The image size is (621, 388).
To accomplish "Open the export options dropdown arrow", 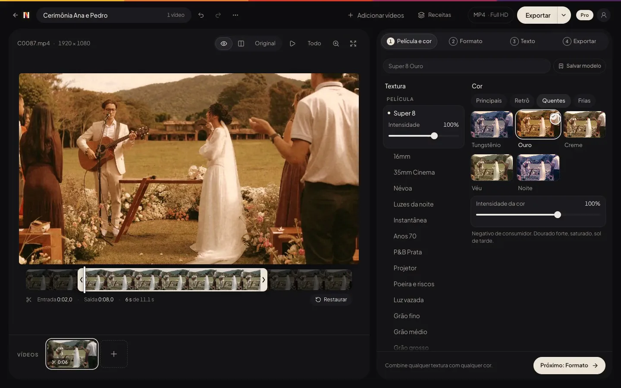I will (564, 15).
